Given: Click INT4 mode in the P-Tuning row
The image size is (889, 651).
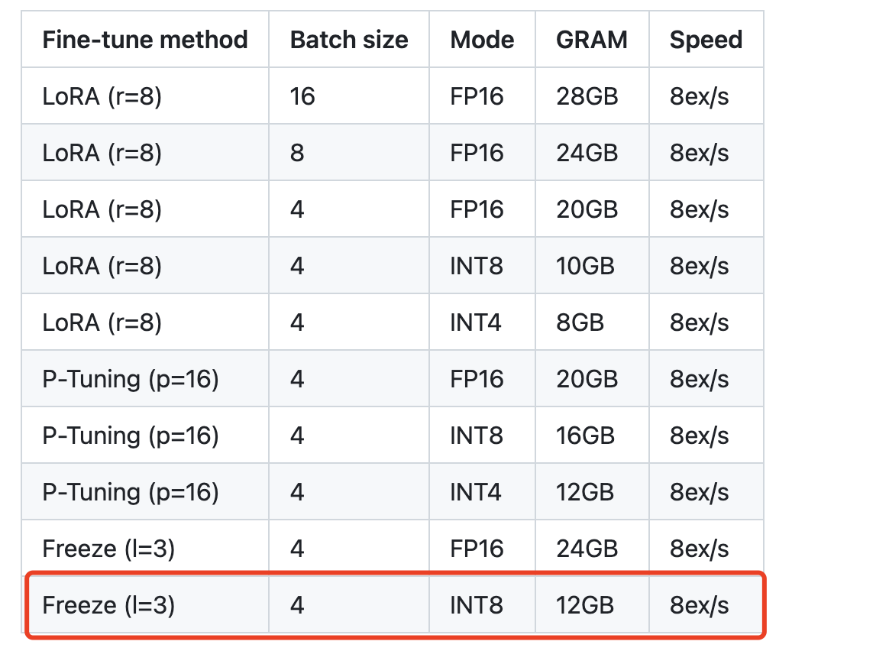Looking at the screenshot, I should tap(475, 492).
